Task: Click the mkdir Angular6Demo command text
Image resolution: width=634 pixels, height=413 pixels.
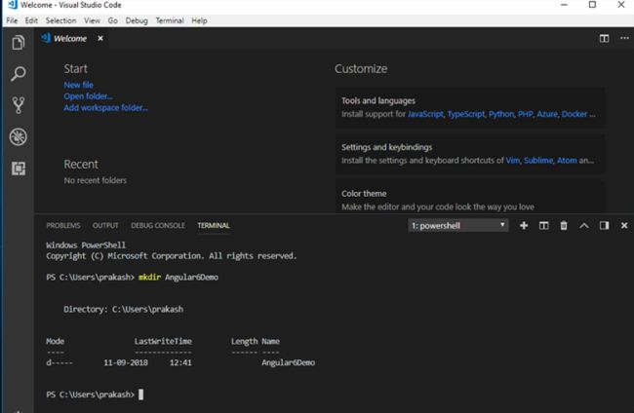Action: pos(178,277)
